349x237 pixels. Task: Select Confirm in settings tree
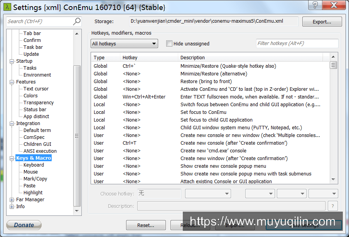click(x=32, y=40)
